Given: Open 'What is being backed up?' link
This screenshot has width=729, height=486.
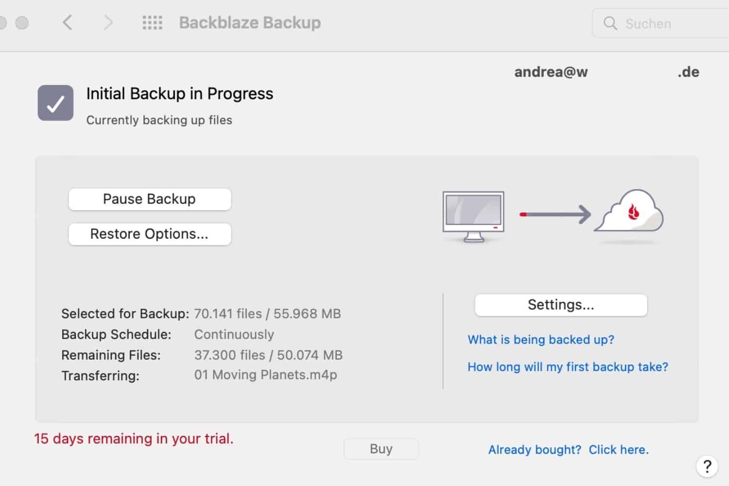Looking at the screenshot, I should [540, 339].
